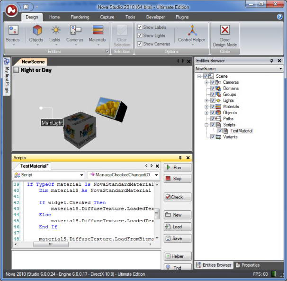
Task: Open the Lights sun icon menu
Action: click(x=55, y=35)
